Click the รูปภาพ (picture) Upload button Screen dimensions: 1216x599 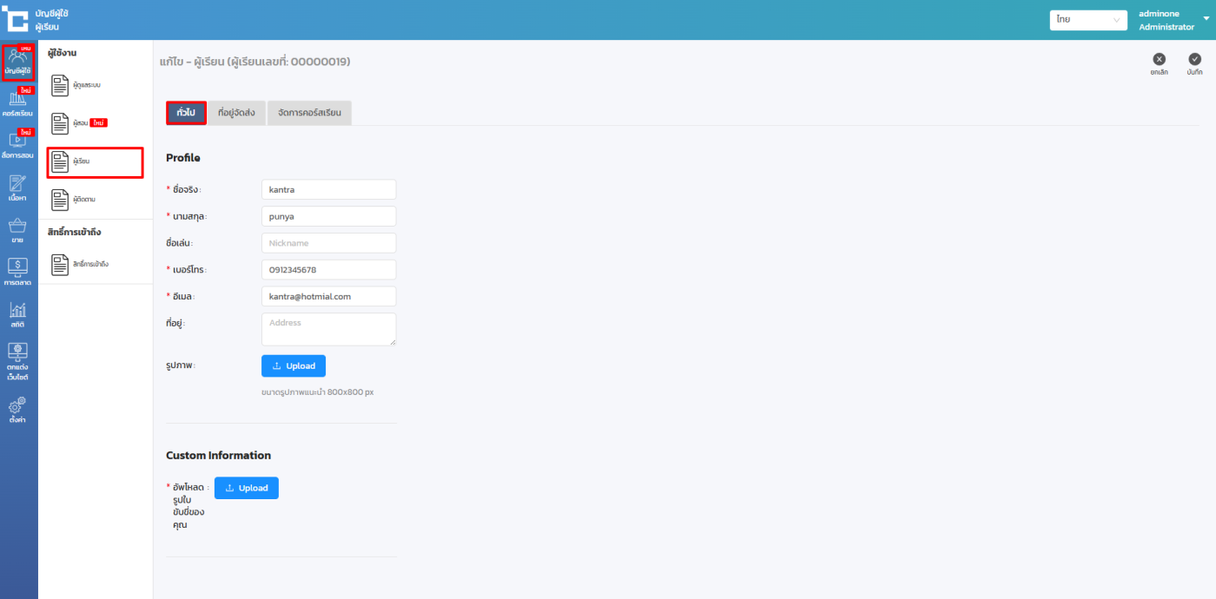click(294, 366)
